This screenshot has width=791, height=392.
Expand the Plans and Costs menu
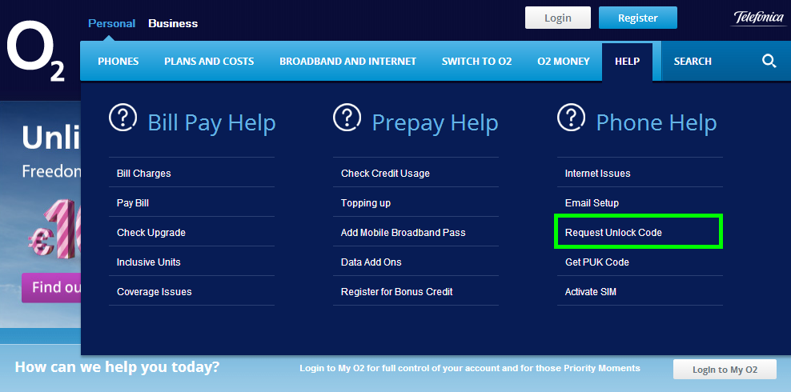pos(209,62)
